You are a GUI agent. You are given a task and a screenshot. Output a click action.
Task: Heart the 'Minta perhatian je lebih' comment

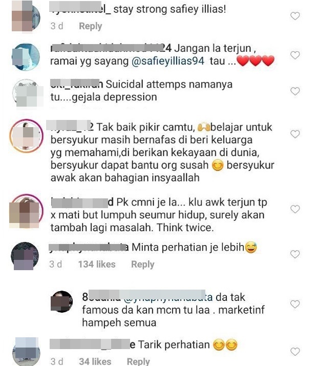click(295, 254)
